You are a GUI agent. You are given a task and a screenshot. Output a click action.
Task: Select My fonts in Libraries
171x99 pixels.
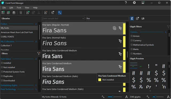(x=19, y=28)
